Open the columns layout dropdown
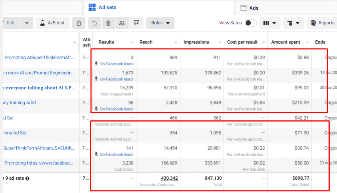337x193 pixels. pyautogui.click(x=270, y=23)
